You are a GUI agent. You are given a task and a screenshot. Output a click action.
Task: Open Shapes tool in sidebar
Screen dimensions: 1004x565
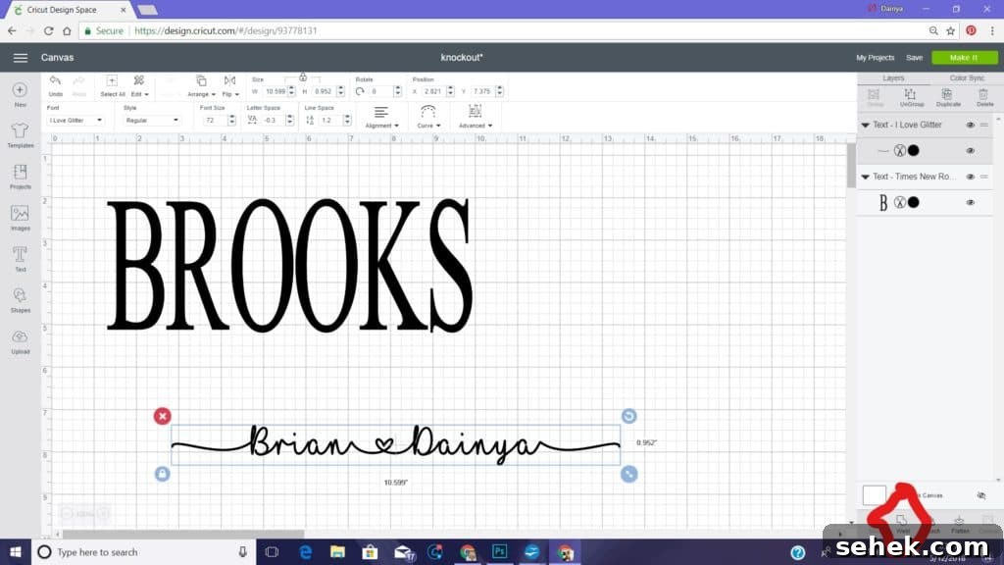click(x=20, y=300)
